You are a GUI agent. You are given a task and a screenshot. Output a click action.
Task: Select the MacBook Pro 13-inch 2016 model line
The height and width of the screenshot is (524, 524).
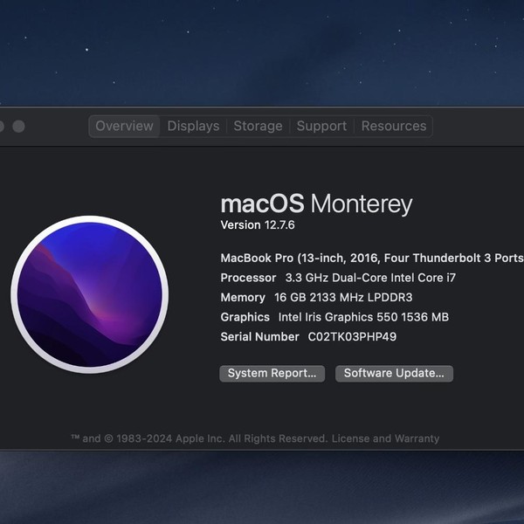point(372,258)
